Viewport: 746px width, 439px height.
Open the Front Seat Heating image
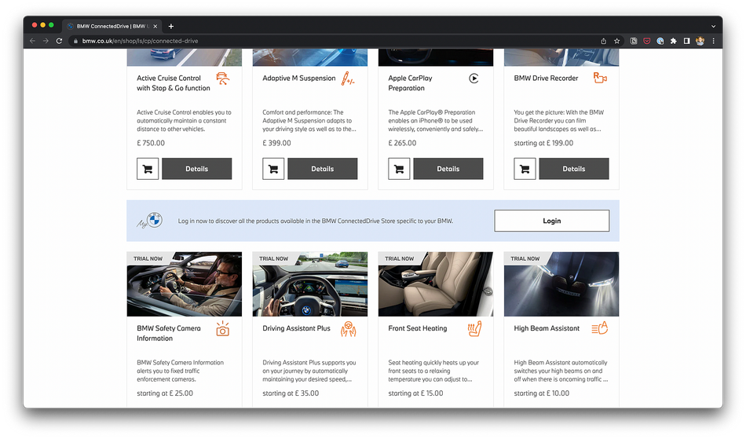pos(435,284)
